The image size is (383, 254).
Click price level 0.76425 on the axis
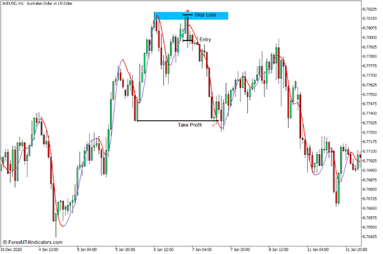click(x=369, y=237)
